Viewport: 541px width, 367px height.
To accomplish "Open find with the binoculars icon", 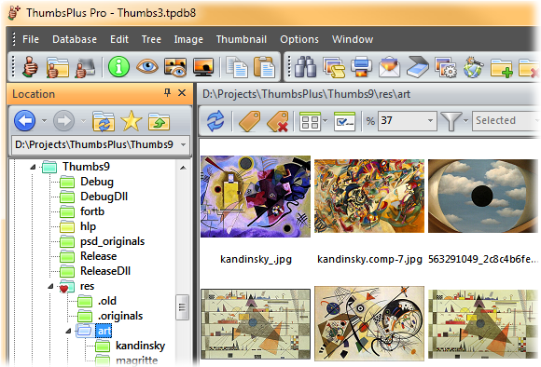I will tap(305, 66).
